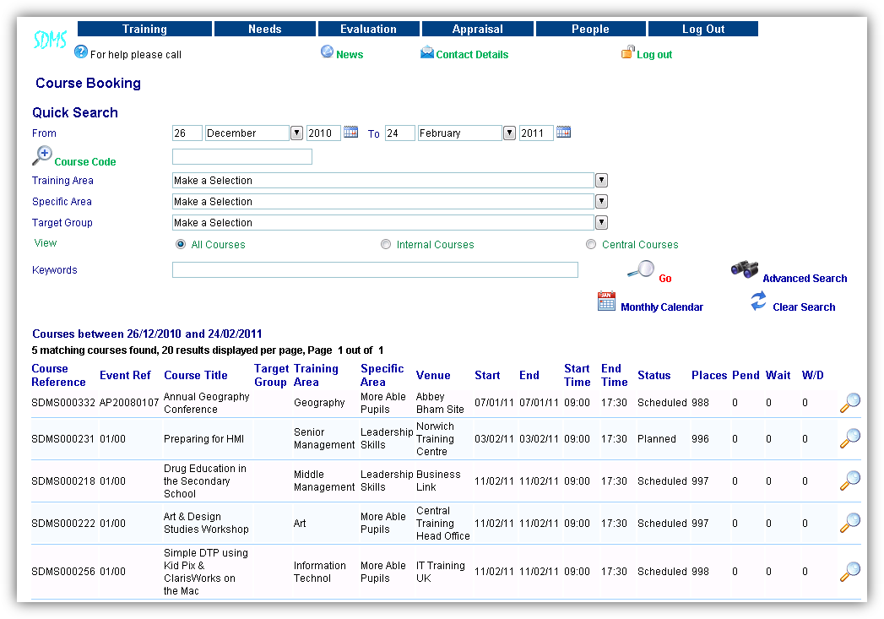The width and height of the screenshot is (884, 619).
Task: Click the Advanced Search binoculars icon
Action: tap(744, 269)
